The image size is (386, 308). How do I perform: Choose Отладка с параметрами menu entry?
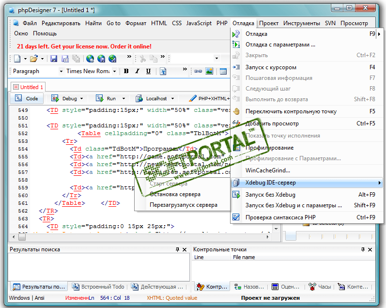[307, 45]
